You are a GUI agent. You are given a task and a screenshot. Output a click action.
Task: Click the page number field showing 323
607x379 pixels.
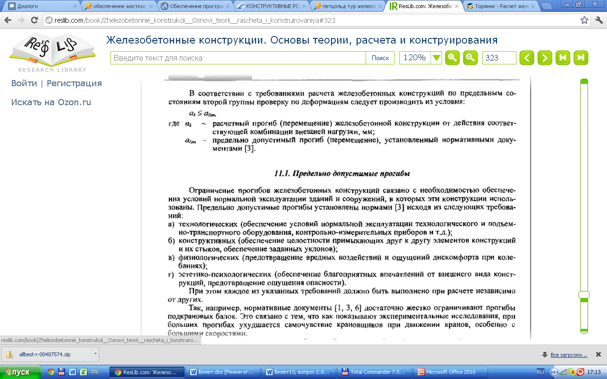coord(499,58)
